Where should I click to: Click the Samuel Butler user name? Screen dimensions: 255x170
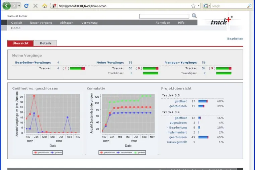[17, 16]
